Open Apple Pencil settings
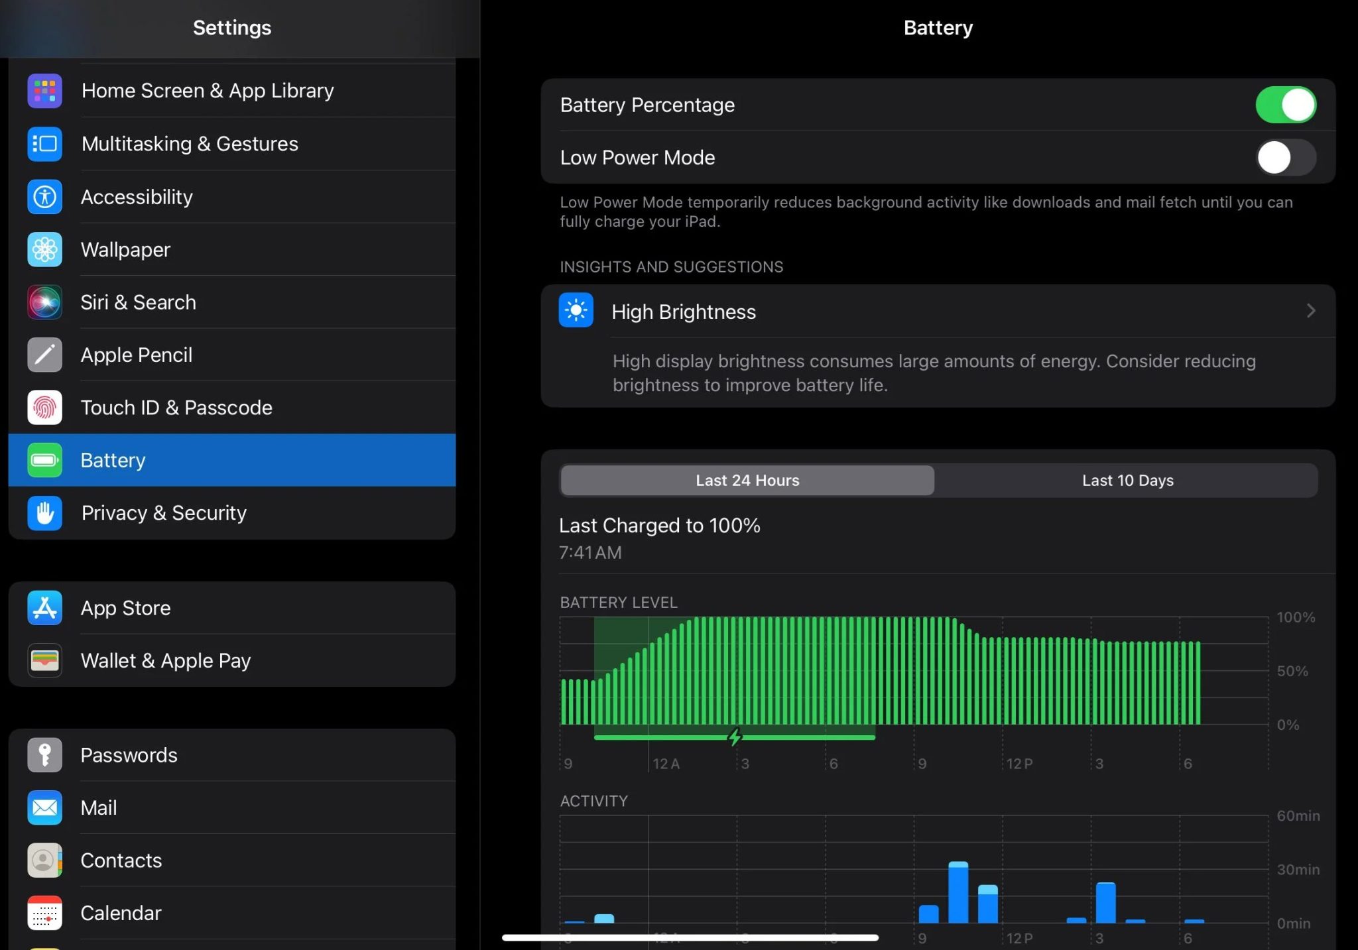This screenshot has height=950, width=1358. 232,355
